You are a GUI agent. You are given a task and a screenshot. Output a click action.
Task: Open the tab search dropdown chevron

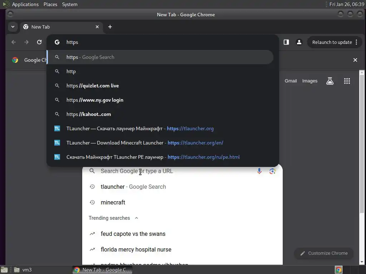13,27
